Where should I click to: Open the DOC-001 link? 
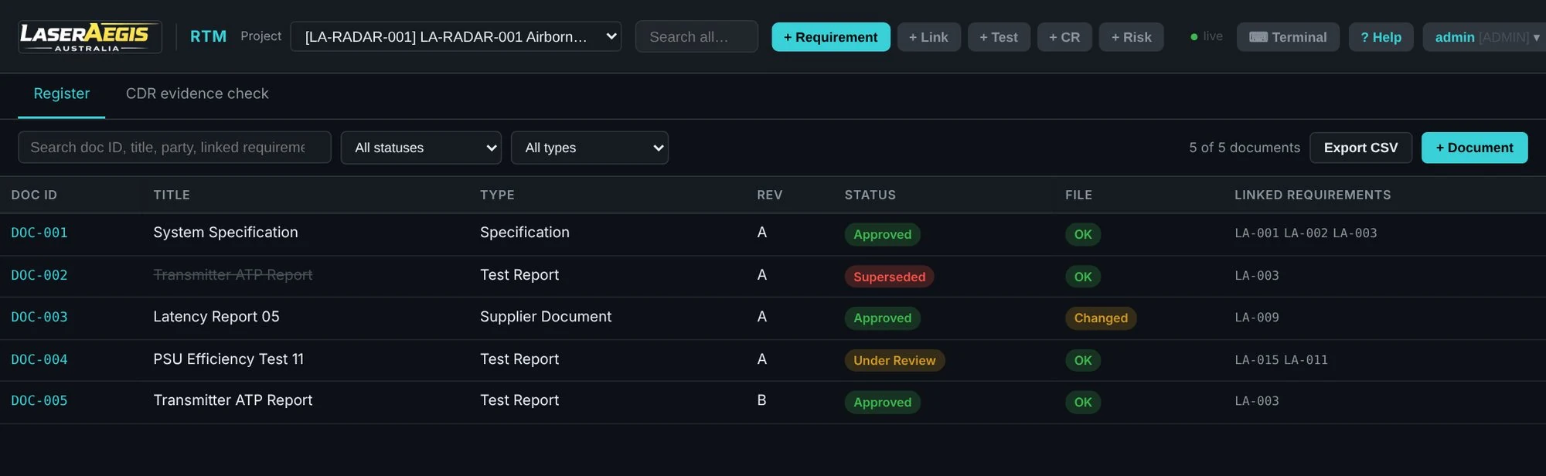[39, 233]
